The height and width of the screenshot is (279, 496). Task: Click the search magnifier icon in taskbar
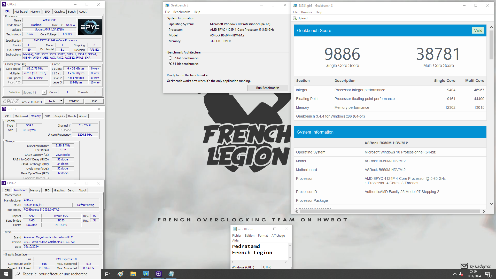click(18, 274)
